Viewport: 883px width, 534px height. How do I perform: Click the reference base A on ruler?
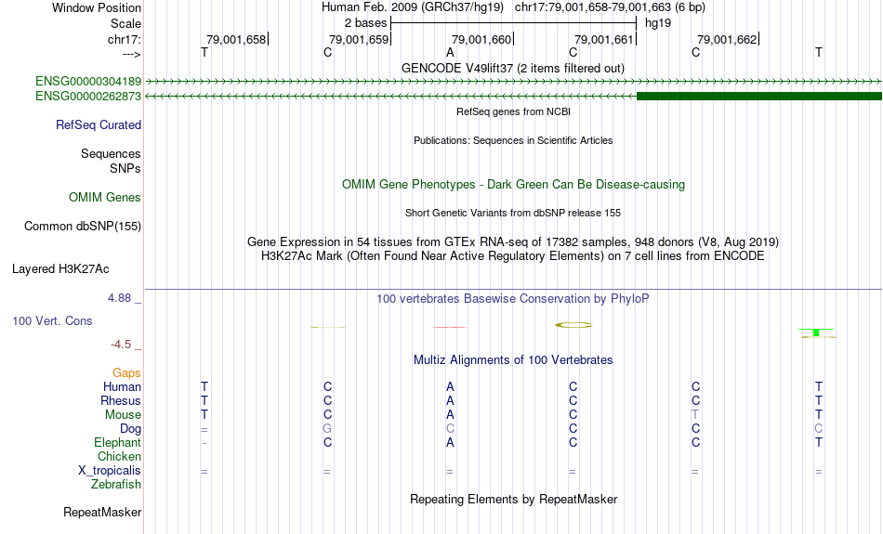coord(450,53)
